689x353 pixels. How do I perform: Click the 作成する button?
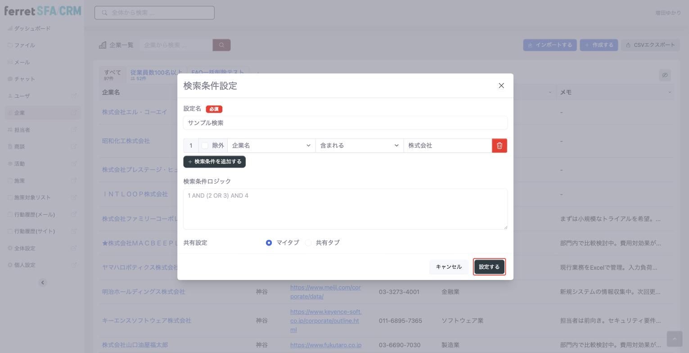coord(599,45)
